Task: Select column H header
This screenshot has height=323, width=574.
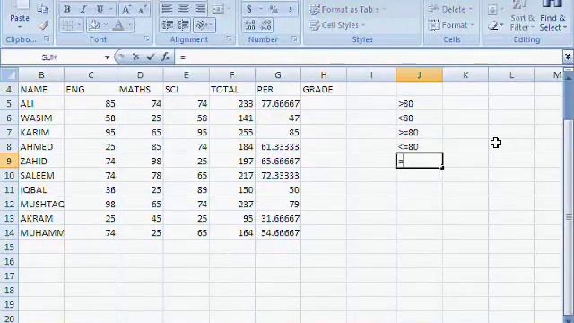Action: coord(324,74)
